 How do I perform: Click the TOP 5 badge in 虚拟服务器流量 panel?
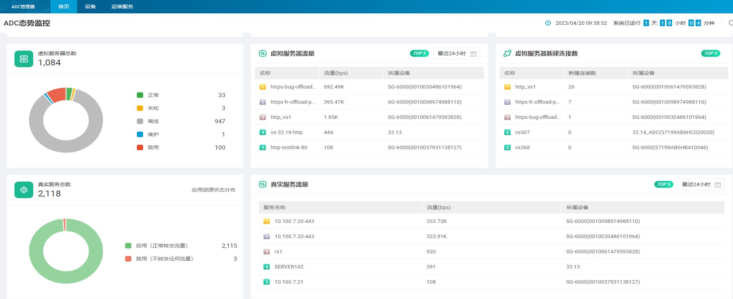[x=420, y=54]
